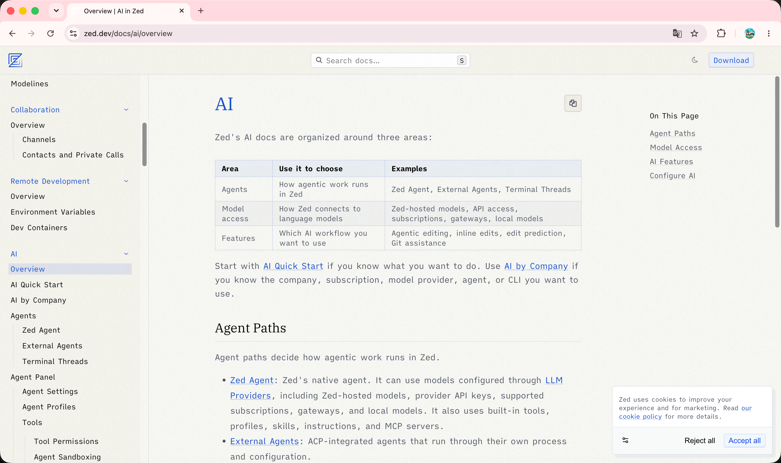Open Dev Containers in sidebar
The width and height of the screenshot is (781, 463).
click(39, 228)
